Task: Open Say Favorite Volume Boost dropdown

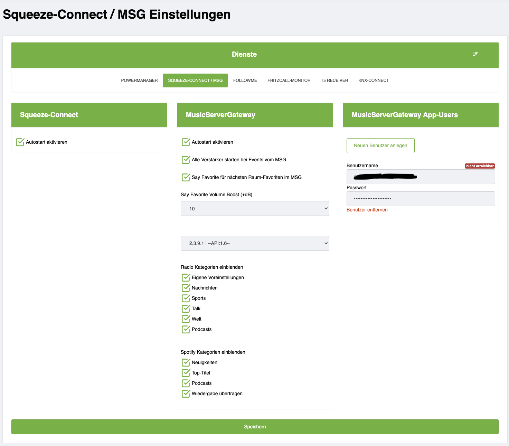Action: [x=255, y=209]
